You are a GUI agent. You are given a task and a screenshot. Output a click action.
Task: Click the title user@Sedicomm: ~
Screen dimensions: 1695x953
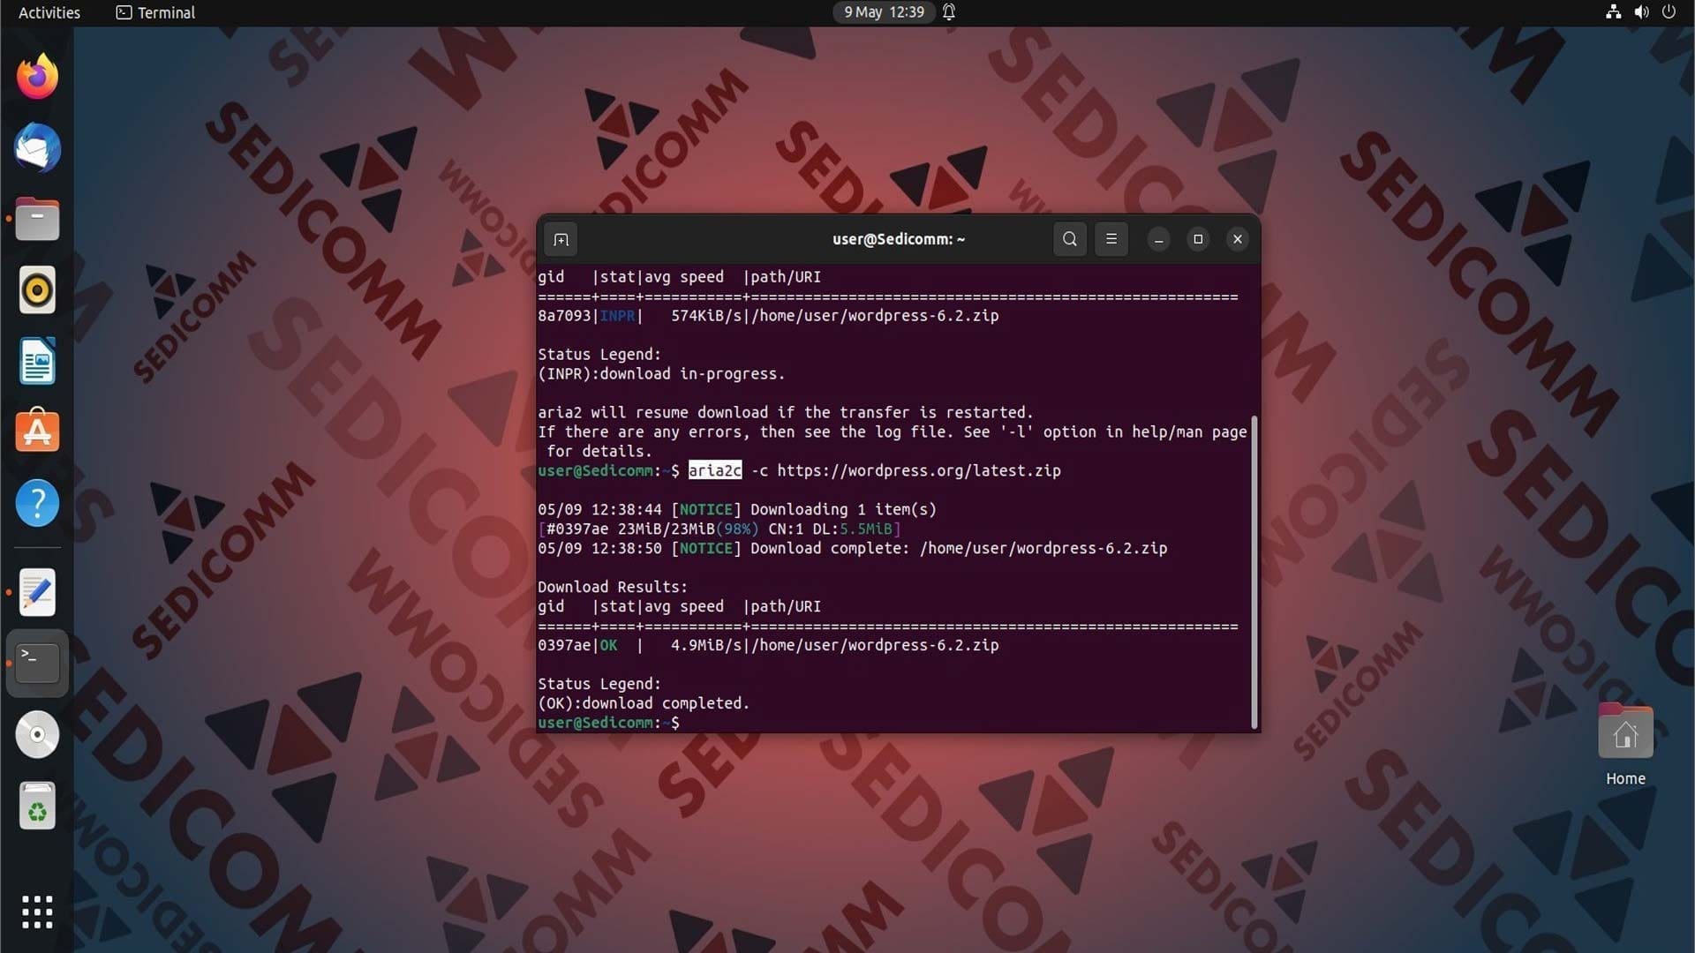tap(899, 239)
